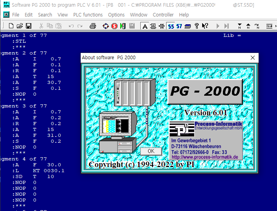Click the application icon in menu bar

[6, 15]
